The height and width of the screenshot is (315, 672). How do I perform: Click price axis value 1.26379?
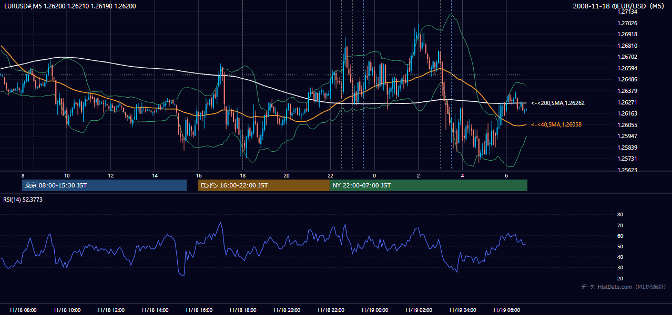click(627, 91)
